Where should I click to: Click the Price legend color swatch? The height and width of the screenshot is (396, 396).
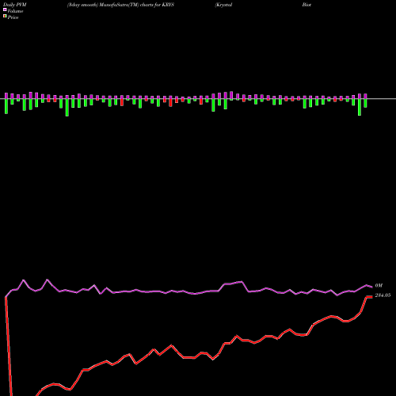tap(5, 17)
